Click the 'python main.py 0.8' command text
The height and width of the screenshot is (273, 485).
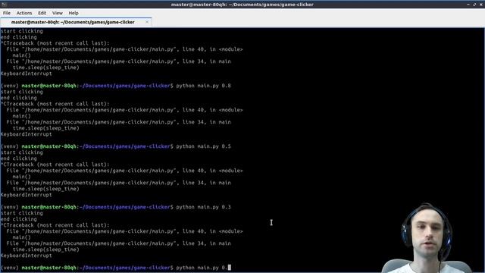[x=203, y=86]
